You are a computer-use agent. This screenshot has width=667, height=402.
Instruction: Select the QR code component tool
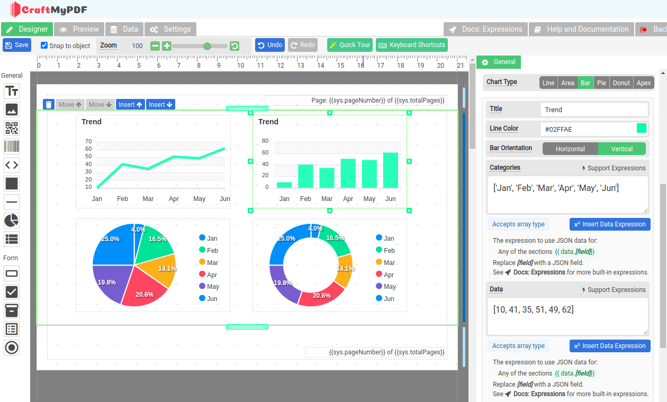[12, 128]
